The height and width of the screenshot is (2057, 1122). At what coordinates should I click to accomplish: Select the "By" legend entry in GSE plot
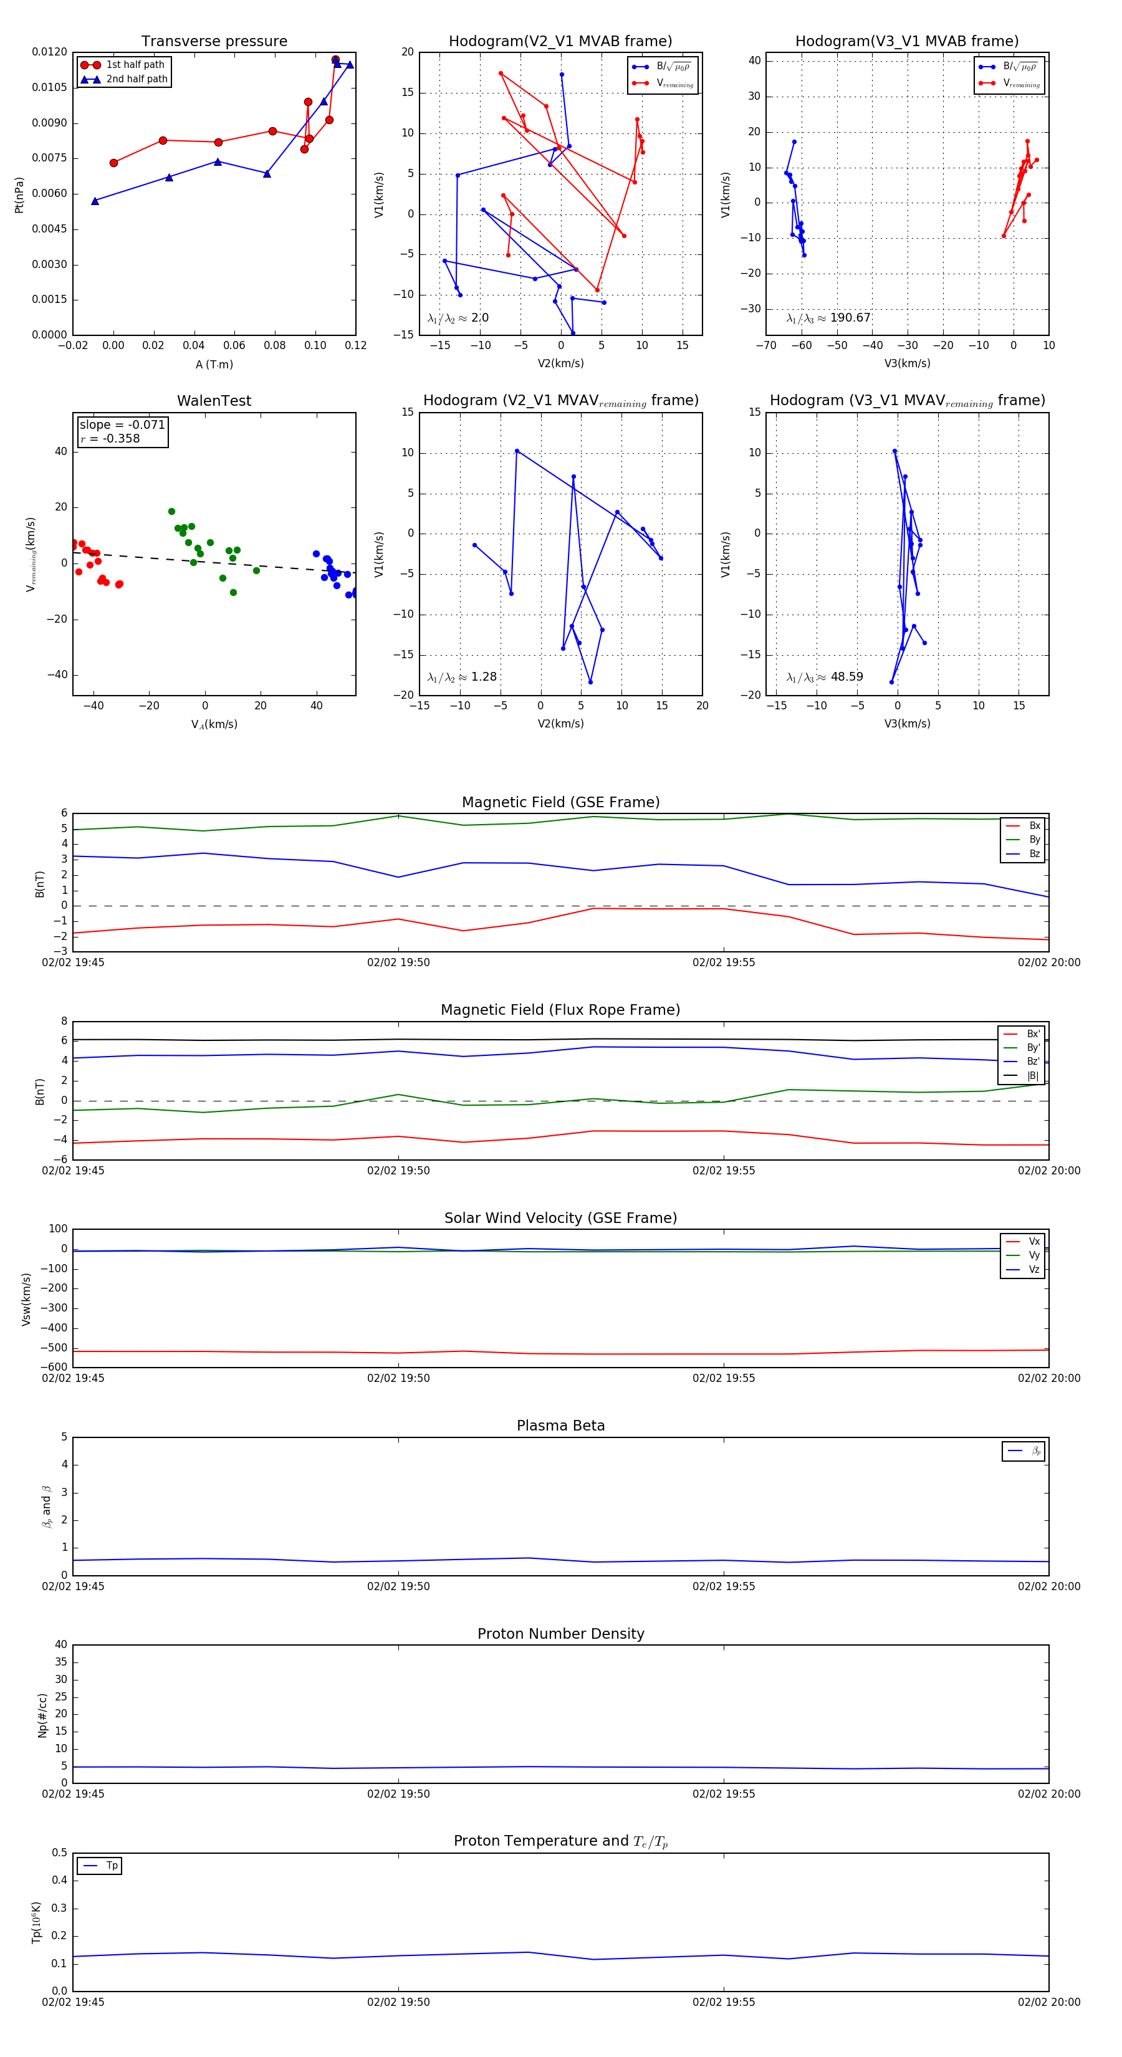[x=1023, y=839]
